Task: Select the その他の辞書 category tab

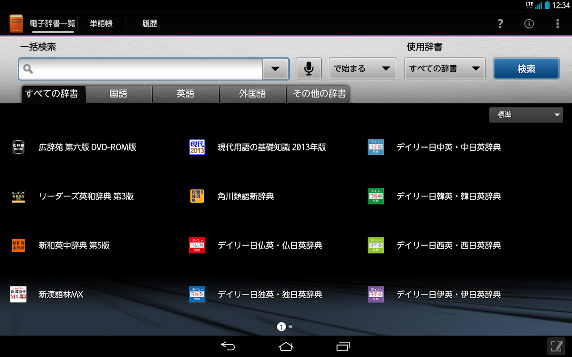Action: (319, 94)
